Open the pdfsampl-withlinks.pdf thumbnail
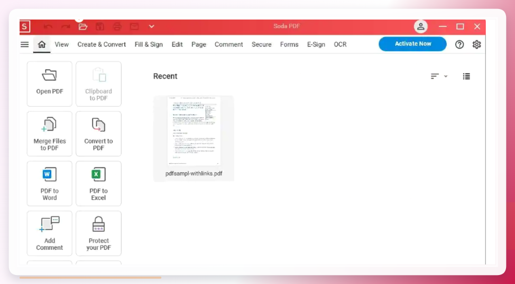Viewport: 515px width, 284px height. tap(194, 131)
